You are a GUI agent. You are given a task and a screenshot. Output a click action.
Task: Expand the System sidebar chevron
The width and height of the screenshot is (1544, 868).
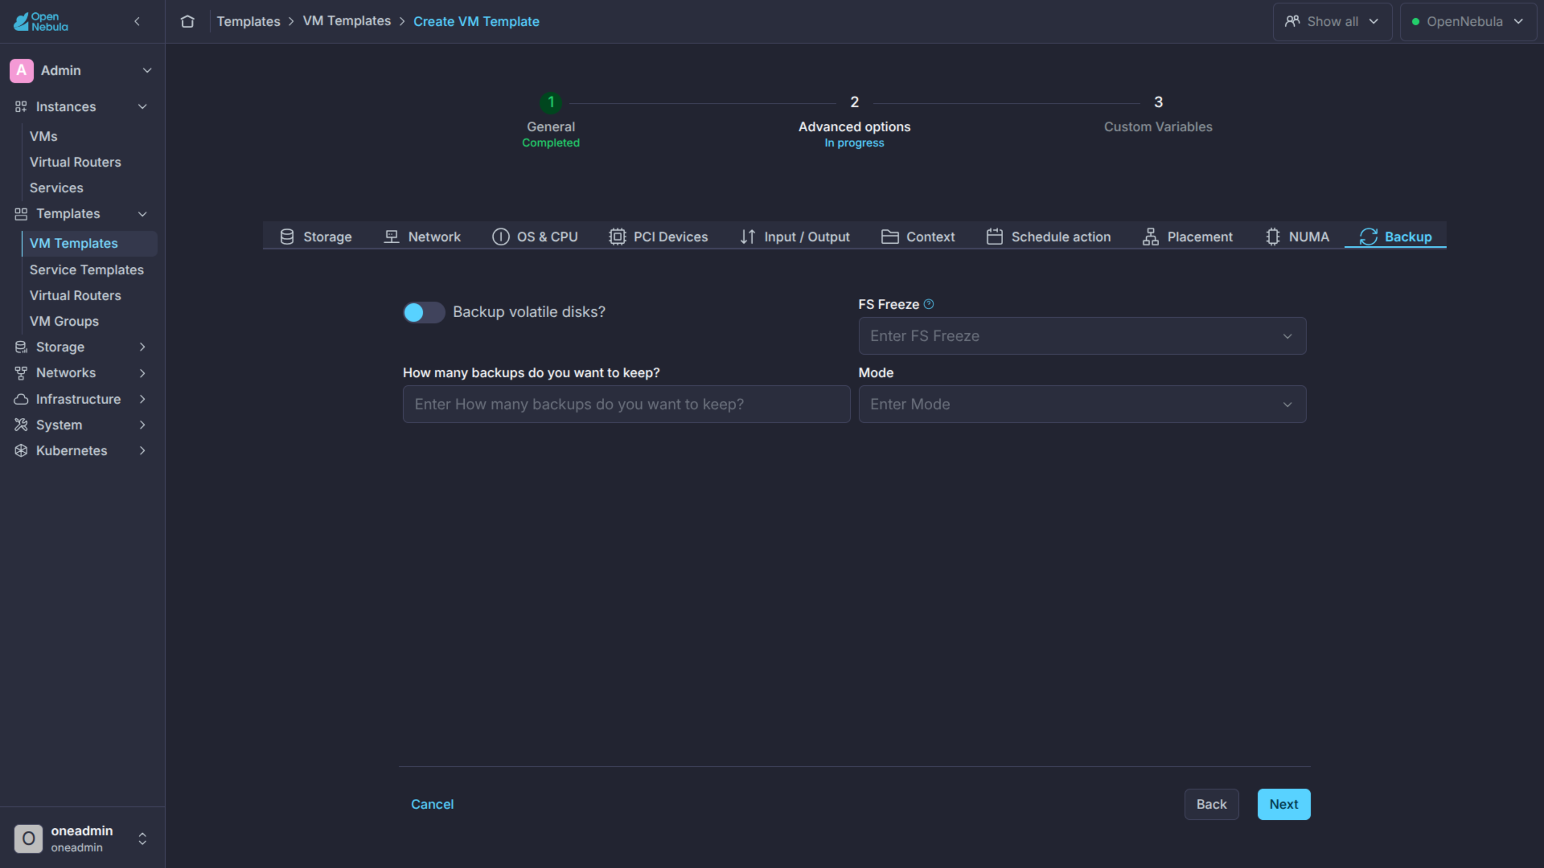(143, 425)
